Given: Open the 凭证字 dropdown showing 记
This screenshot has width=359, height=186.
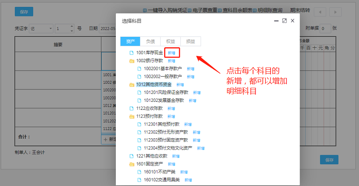Looking at the screenshot, I should tap(41, 28).
